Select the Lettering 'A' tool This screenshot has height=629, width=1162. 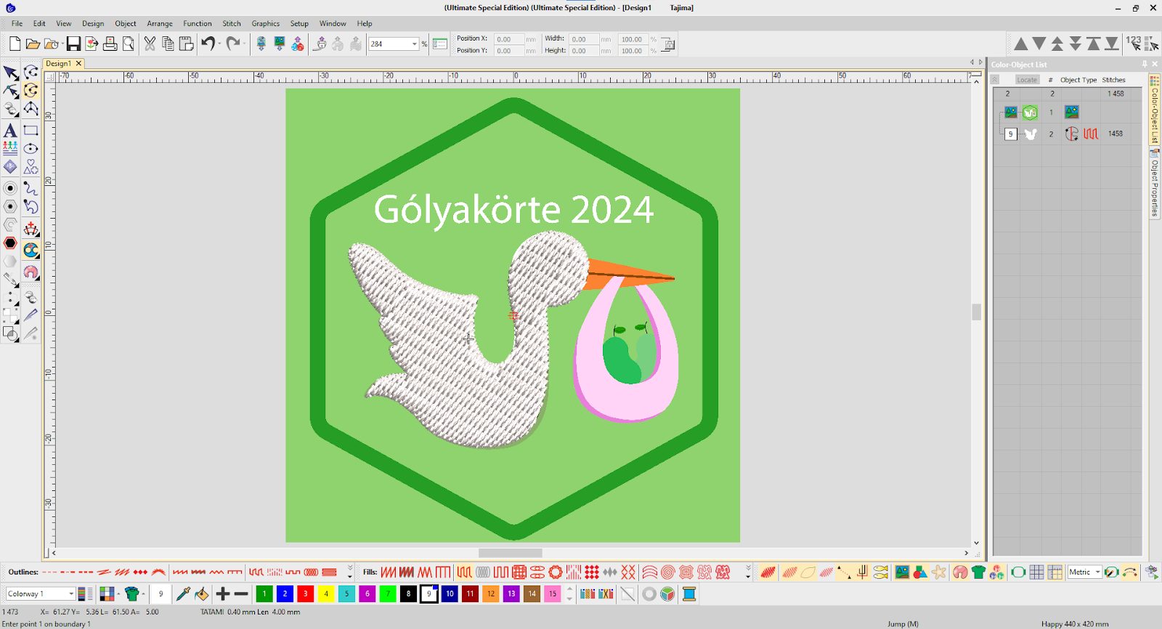10,131
